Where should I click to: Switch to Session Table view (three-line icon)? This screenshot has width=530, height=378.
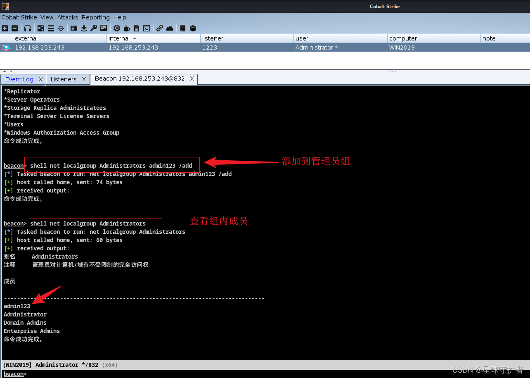click(x=51, y=28)
